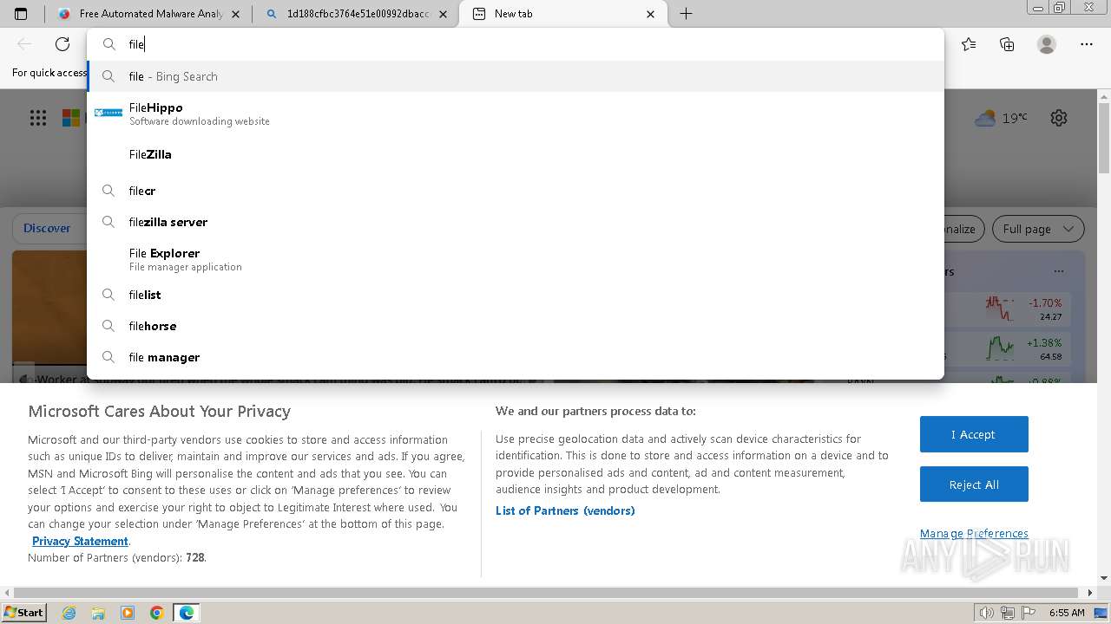Click the FileHippo logo icon

point(108,113)
